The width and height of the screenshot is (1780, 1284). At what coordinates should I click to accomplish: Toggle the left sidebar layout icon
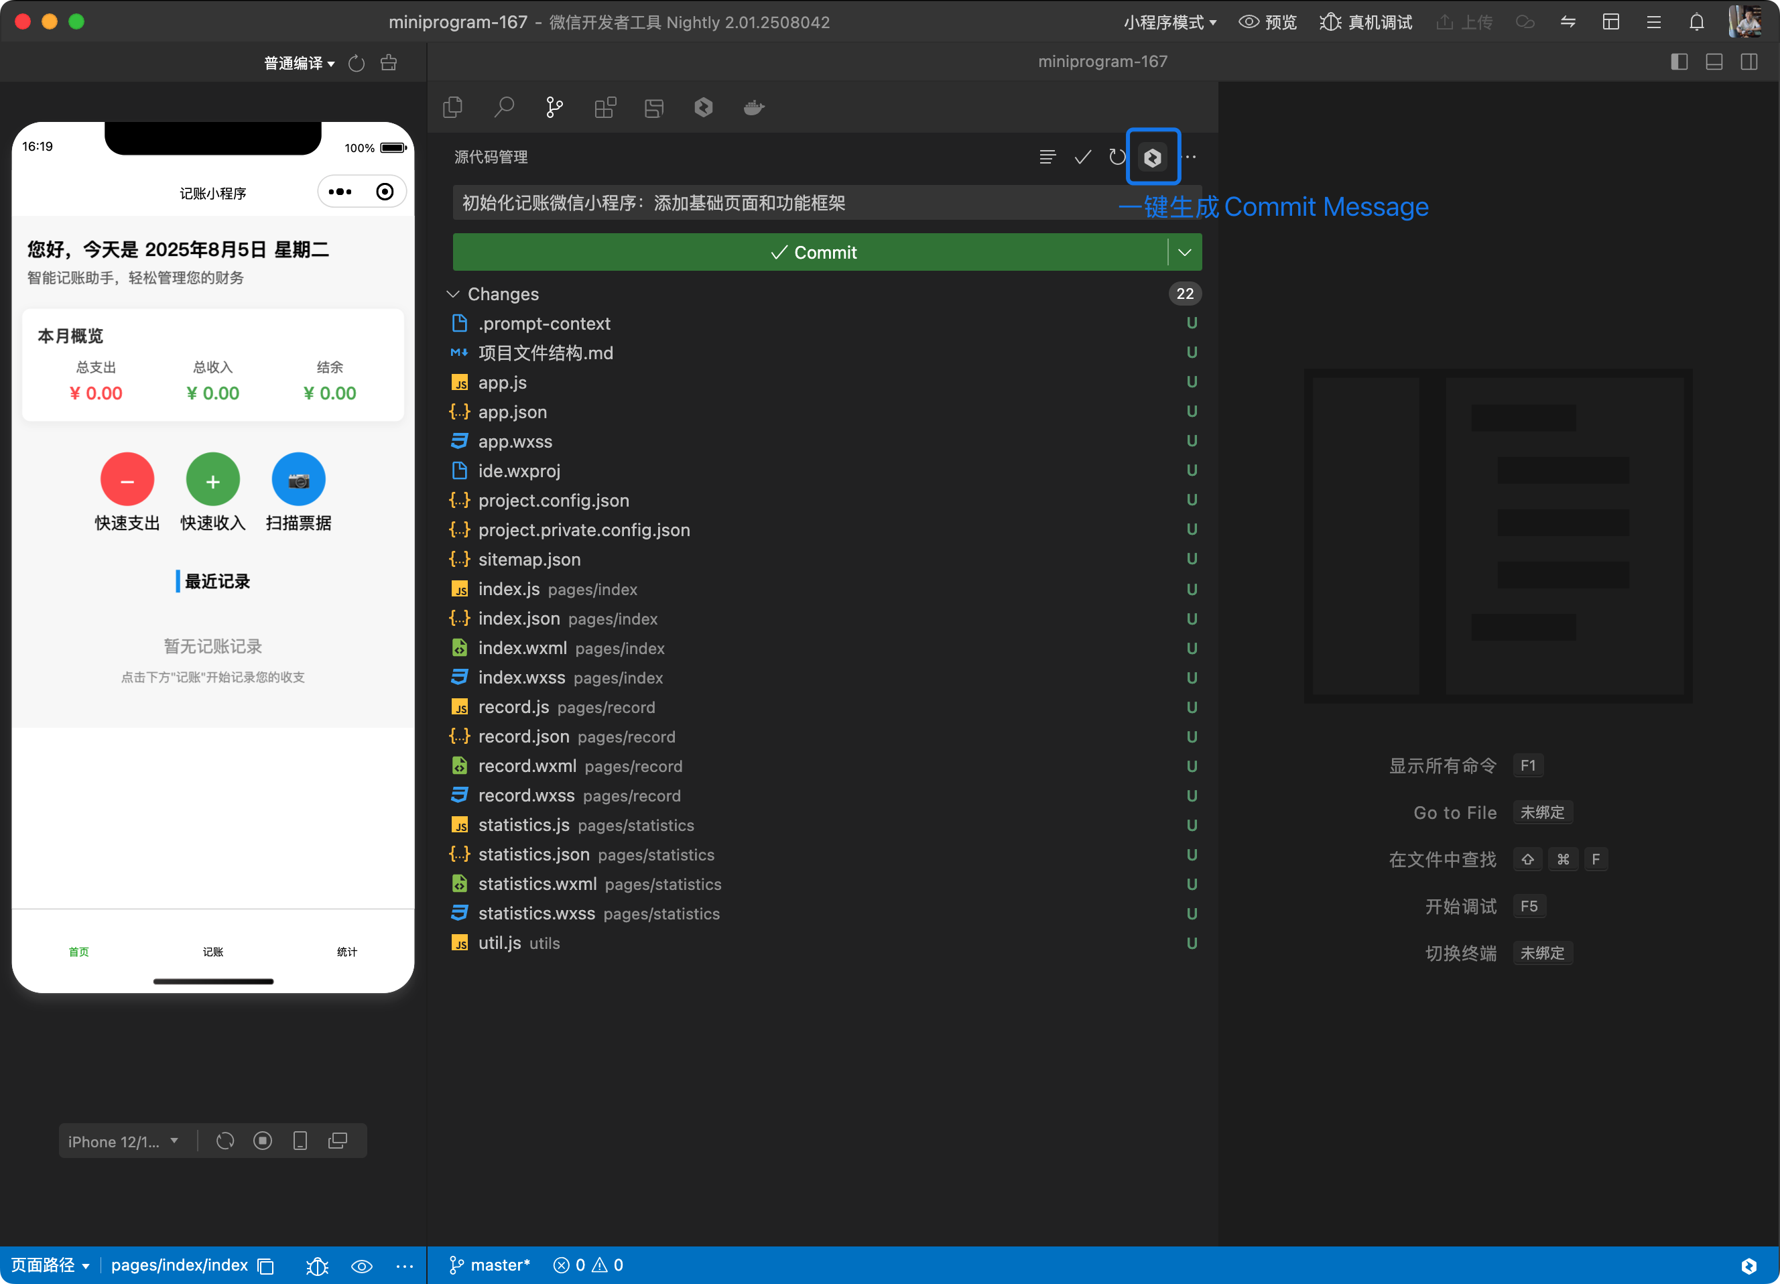click(x=1679, y=62)
